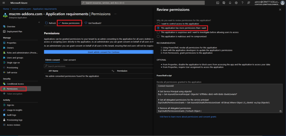Click Got feedback? in the toolbar
The image size is (286, 136).
(x=93, y=23)
